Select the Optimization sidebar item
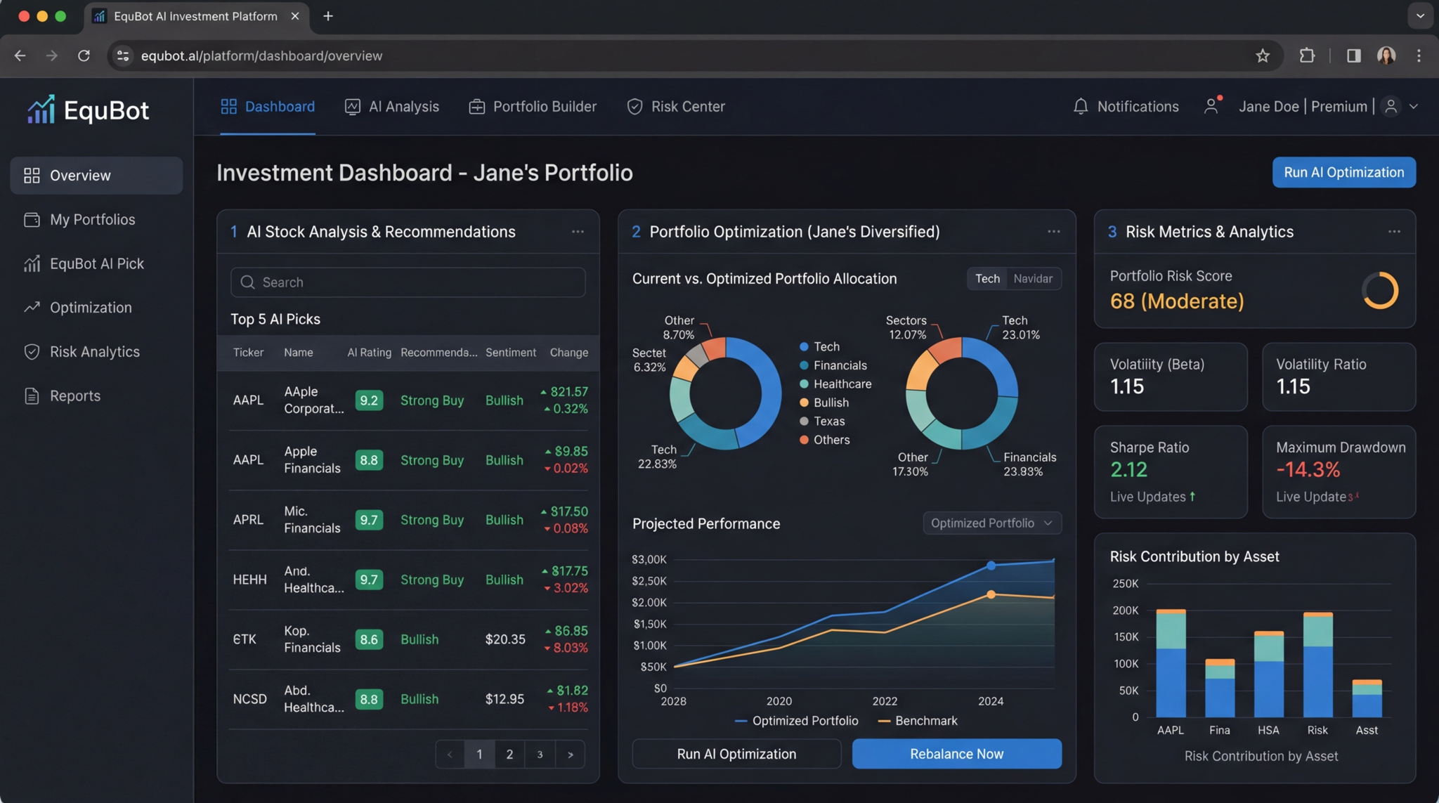 [x=90, y=307]
